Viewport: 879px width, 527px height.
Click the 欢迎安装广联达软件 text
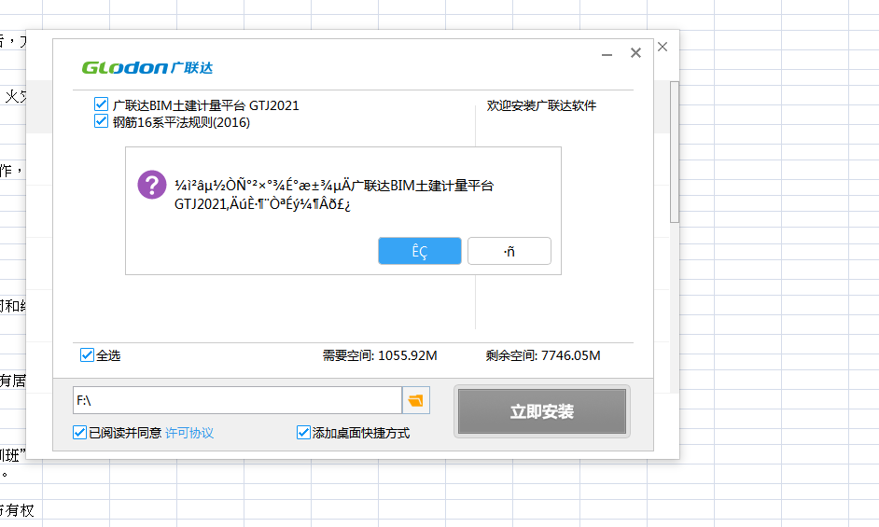tap(541, 105)
